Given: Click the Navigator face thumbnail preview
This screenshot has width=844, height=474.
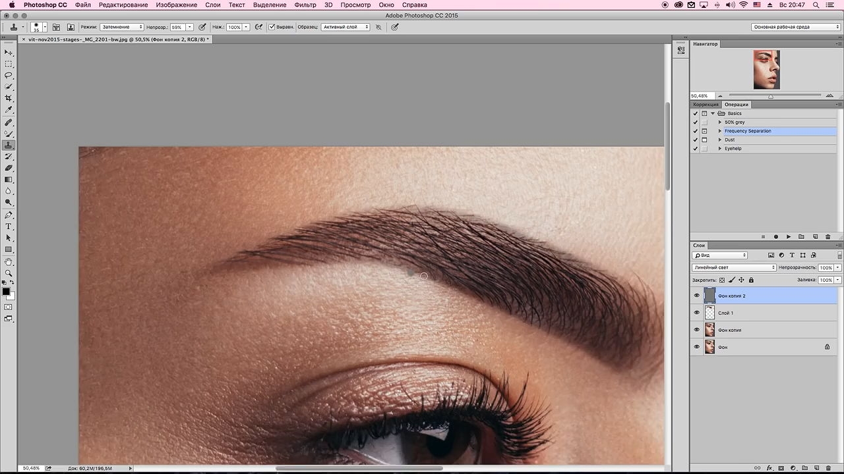Looking at the screenshot, I should tap(766, 70).
